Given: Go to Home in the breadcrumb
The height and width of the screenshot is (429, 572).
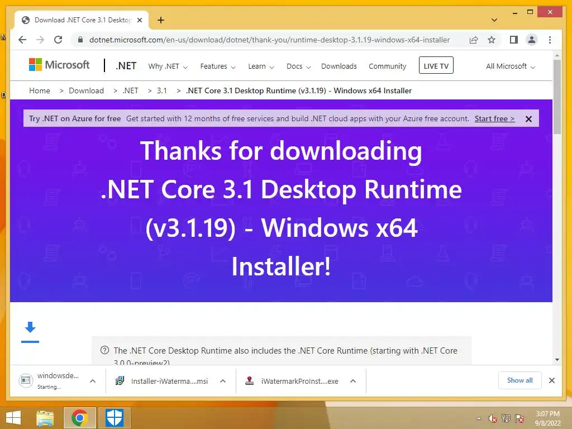Looking at the screenshot, I should [x=40, y=90].
